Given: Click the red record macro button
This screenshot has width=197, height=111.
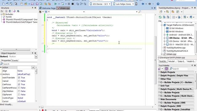Looking at the screenshot, I should [43, 110].
